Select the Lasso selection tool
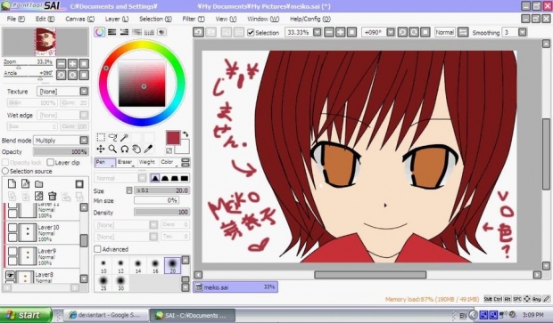The width and height of the screenshot is (553, 323). tap(113, 137)
